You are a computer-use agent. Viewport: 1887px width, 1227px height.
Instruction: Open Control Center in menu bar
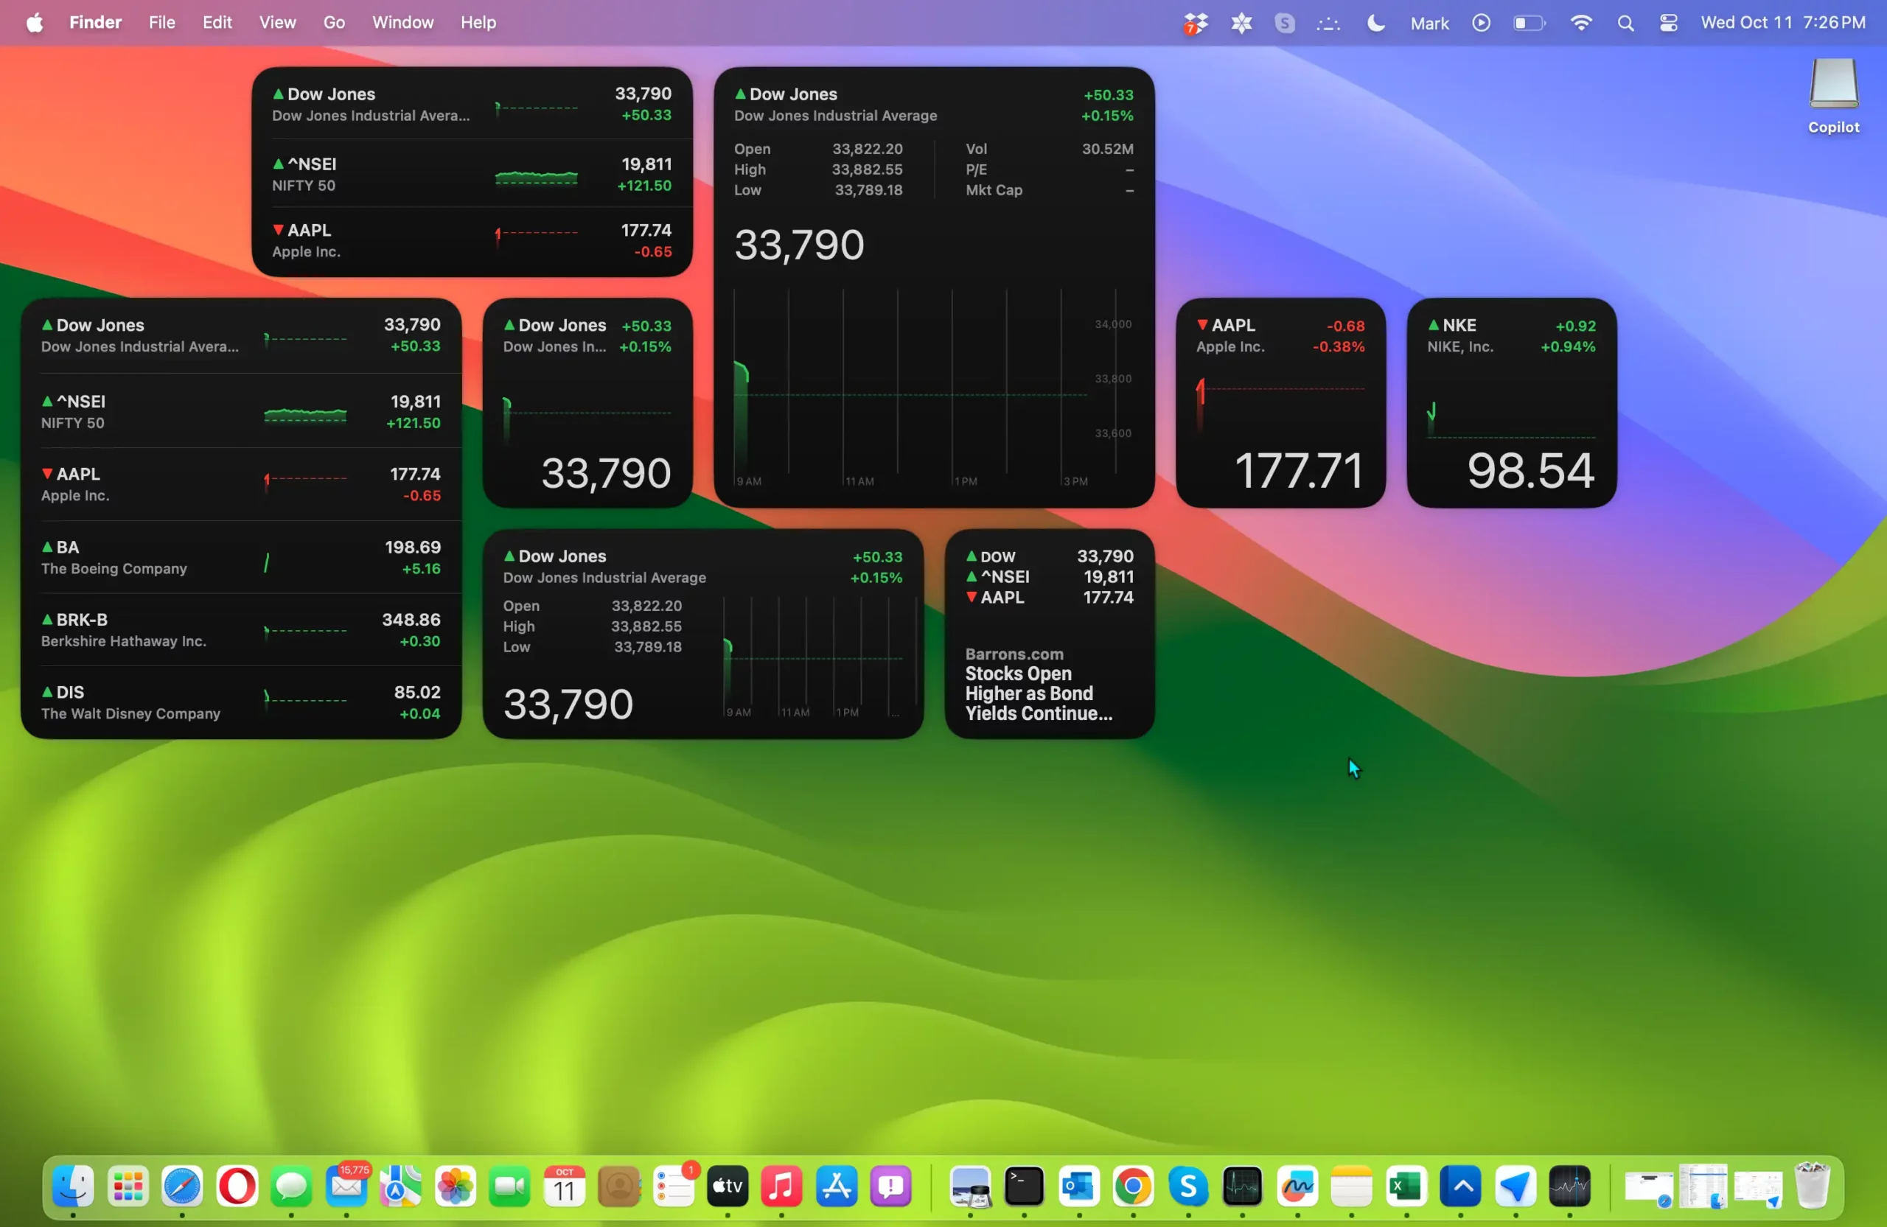click(1668, 23)
